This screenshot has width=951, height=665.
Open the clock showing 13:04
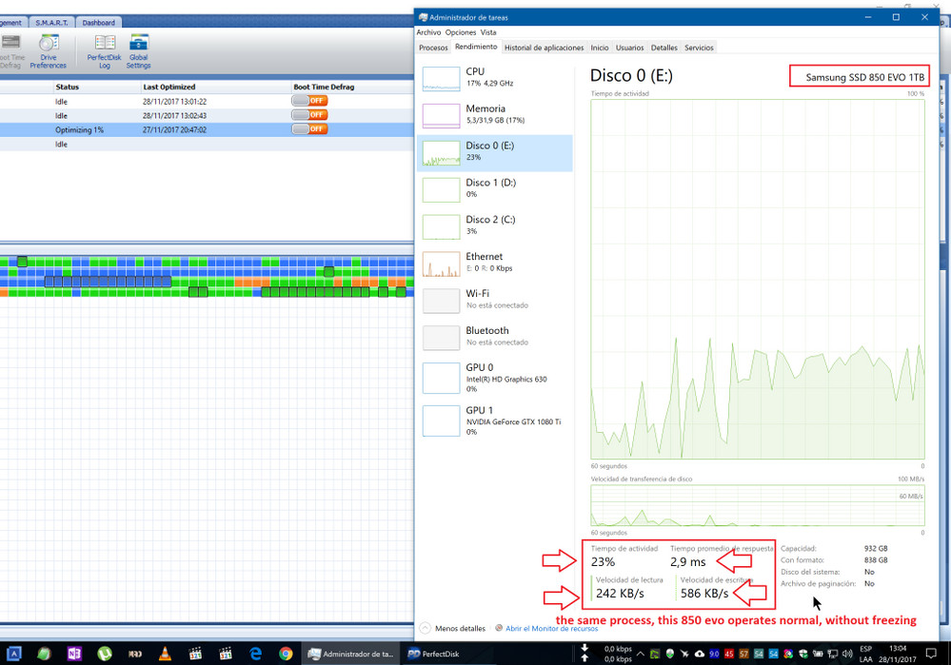[x=898, y=654]
